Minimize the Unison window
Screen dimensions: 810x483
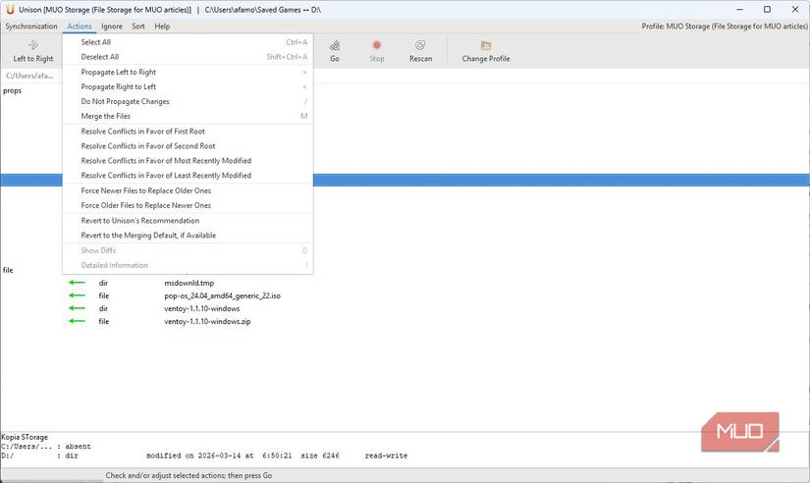tap(739, 9)
